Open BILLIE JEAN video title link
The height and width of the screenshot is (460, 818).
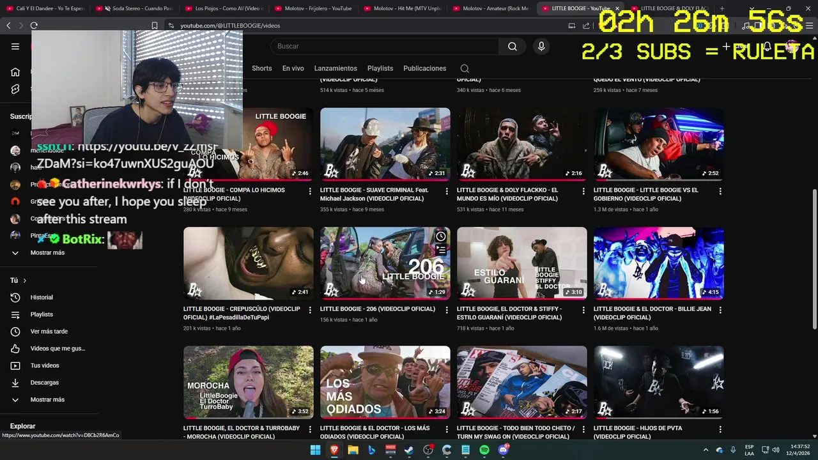coord(652,313)
